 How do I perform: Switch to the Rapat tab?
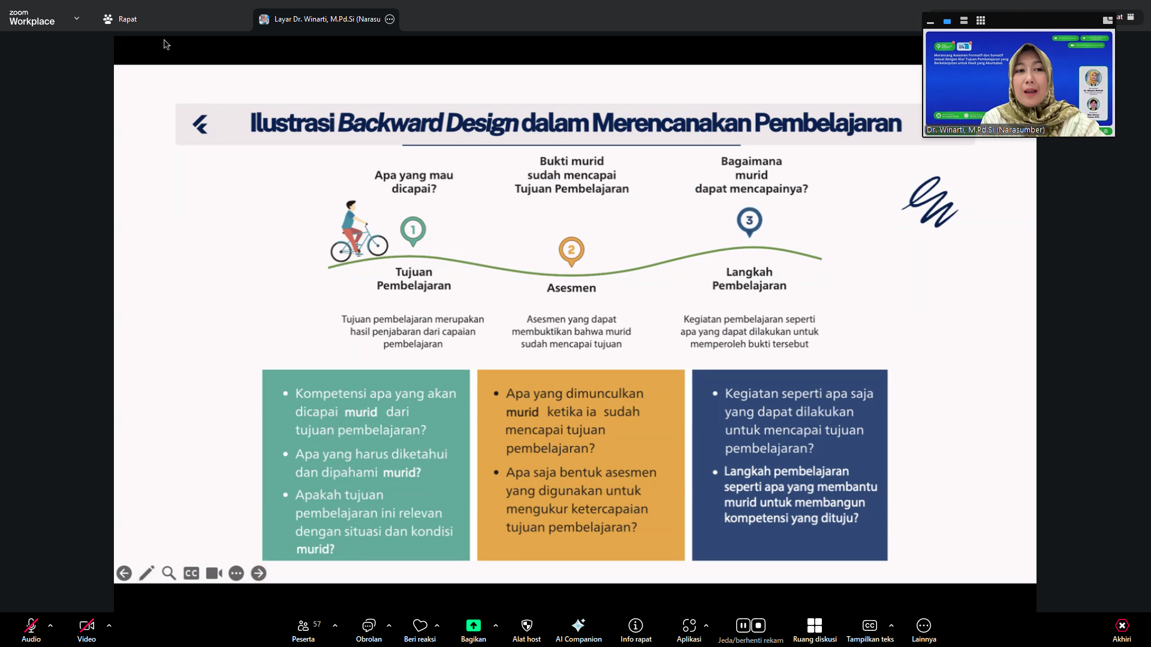pos(120,19)
